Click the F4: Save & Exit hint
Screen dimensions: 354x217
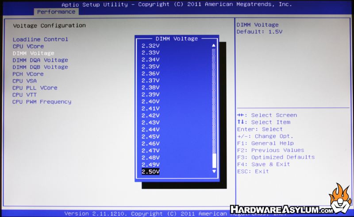[263, 164]
